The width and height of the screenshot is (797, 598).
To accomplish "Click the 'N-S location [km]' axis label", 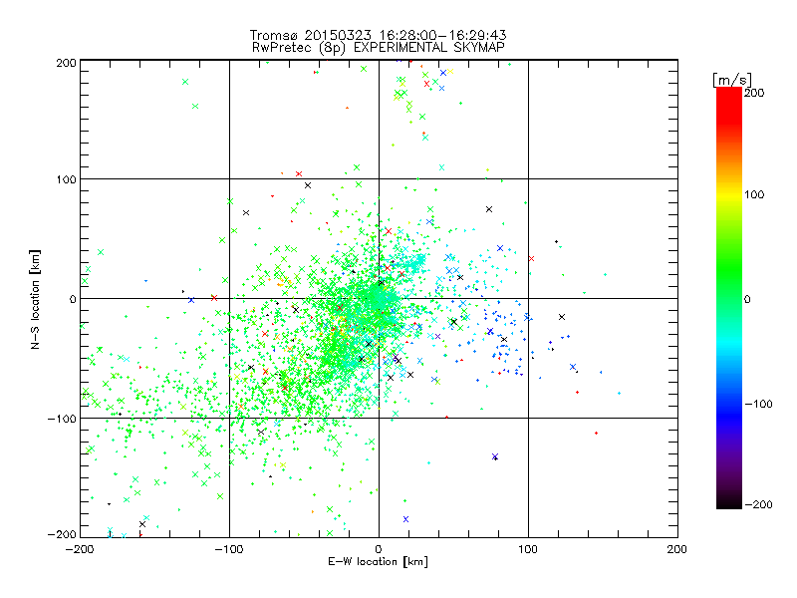I will (x=35, y=299).
